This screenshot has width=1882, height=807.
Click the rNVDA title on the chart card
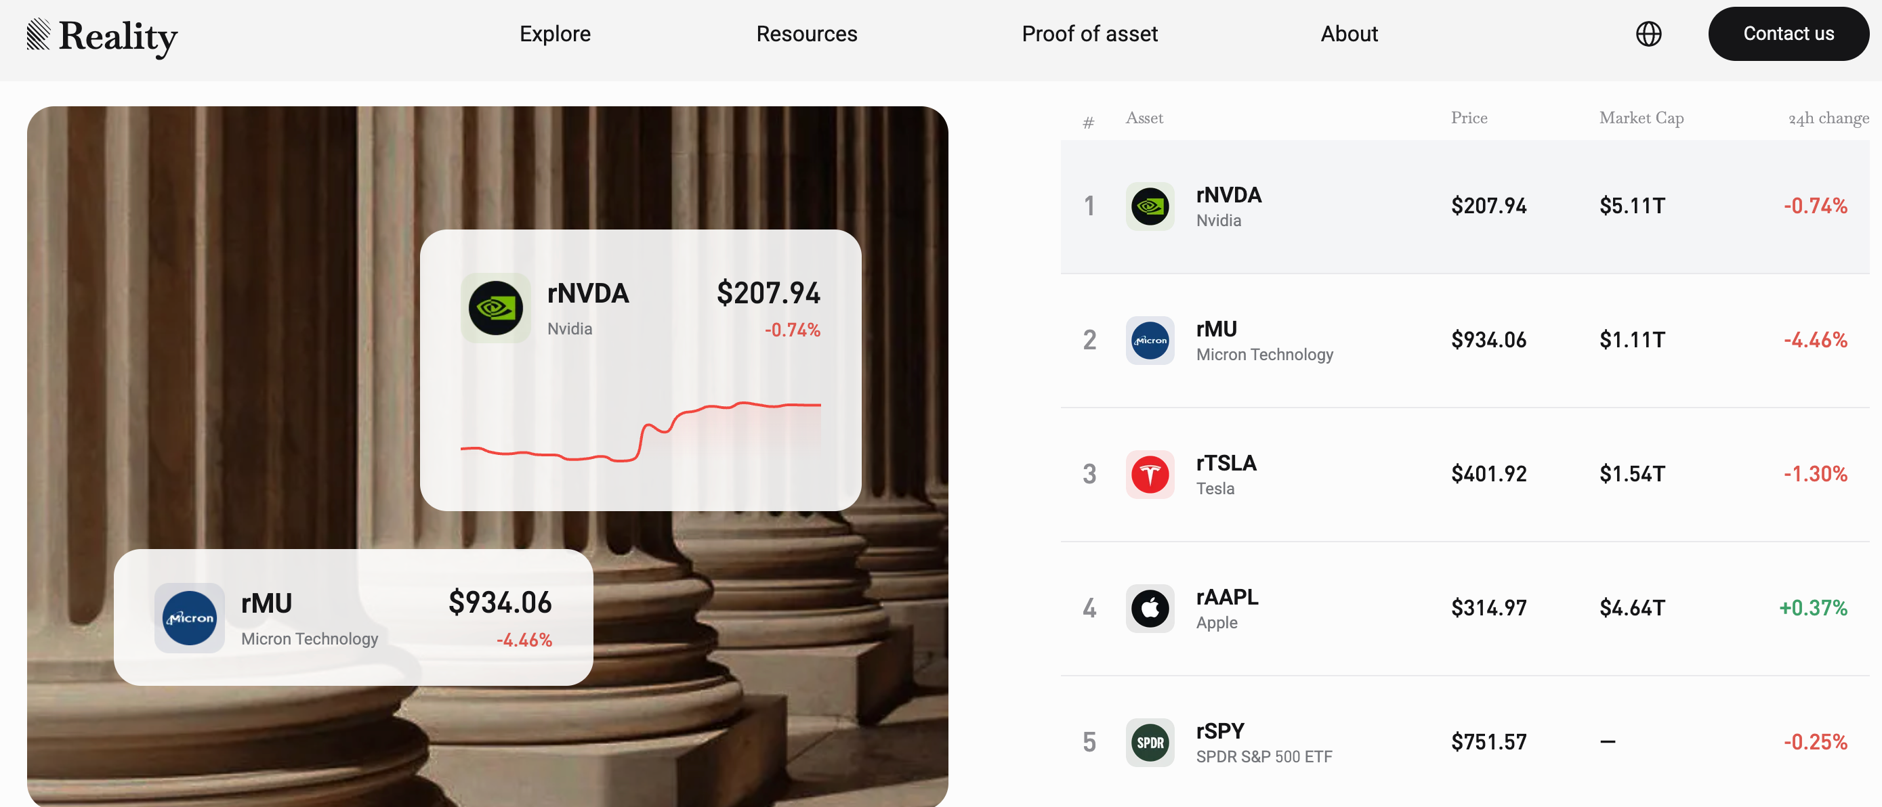pyautogui.click(x=588, y=294)
